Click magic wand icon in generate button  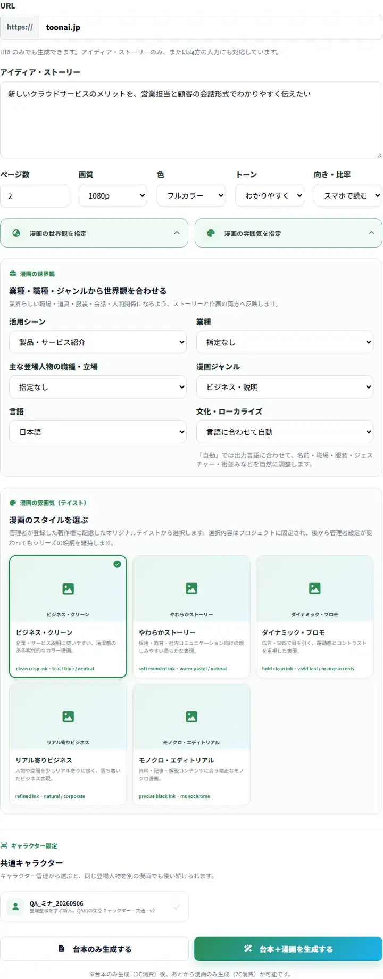click(x=248, y=949)
